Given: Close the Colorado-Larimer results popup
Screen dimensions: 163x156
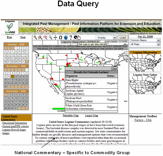Looking at the screenshot, I should 114,68.
